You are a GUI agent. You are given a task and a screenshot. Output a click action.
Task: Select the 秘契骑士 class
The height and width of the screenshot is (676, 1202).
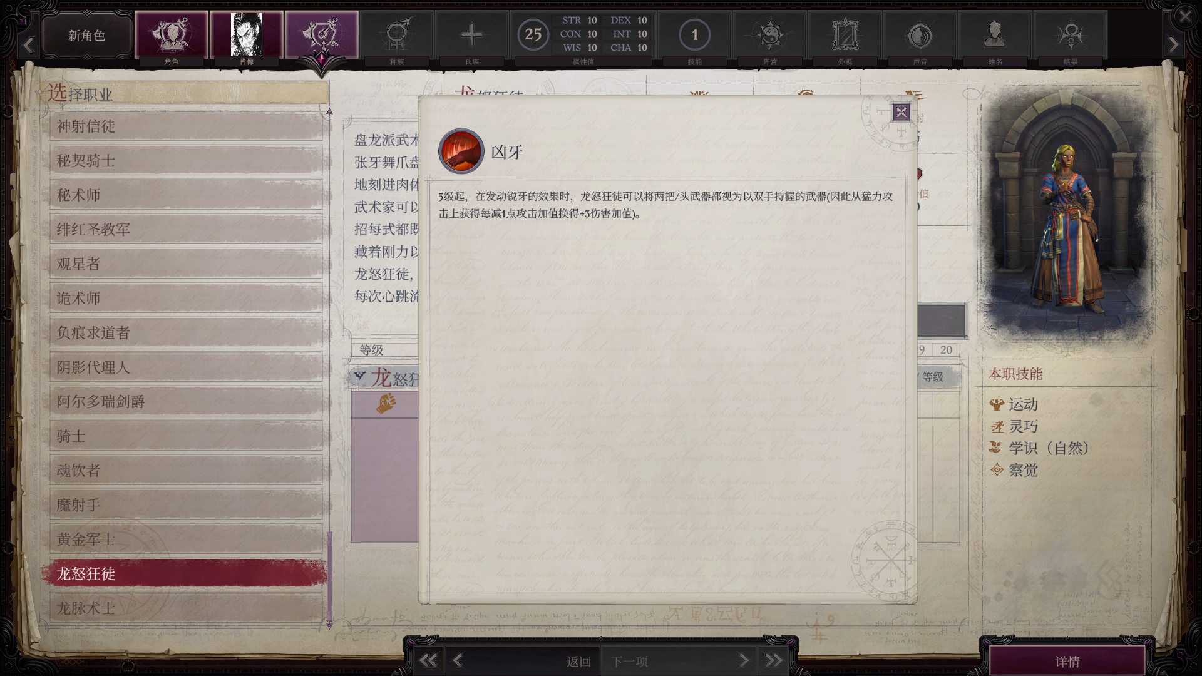186,161
